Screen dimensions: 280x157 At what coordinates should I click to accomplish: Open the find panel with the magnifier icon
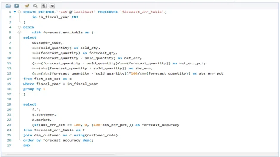point(35,6)
